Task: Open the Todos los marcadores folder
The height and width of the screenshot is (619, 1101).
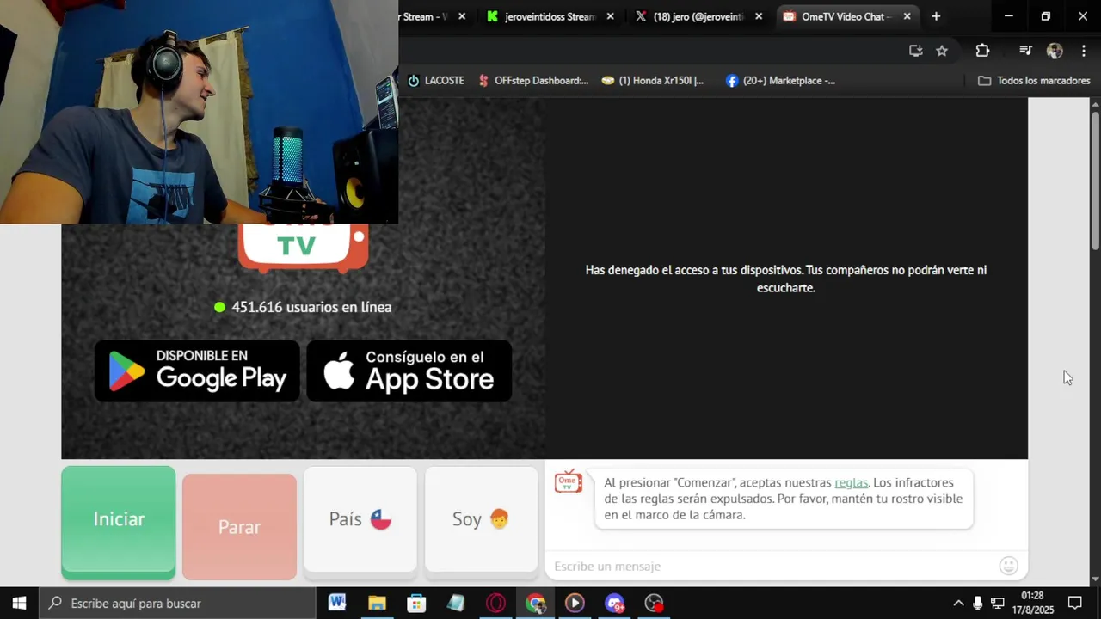Action: click(1034, 81)
